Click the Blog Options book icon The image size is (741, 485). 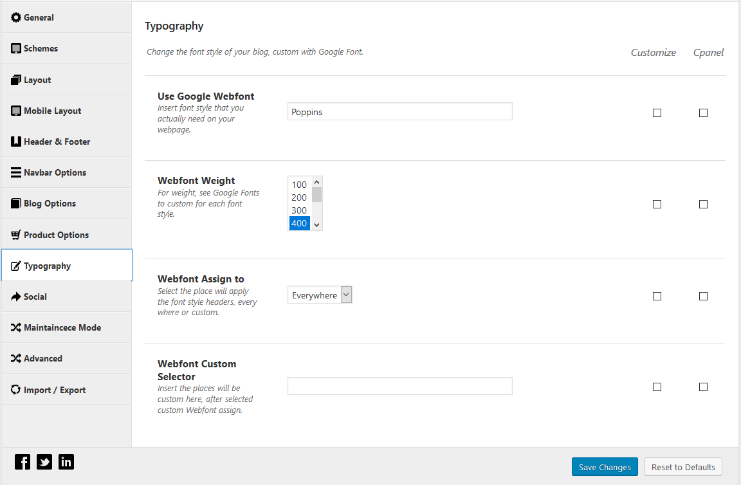[16, 203]
